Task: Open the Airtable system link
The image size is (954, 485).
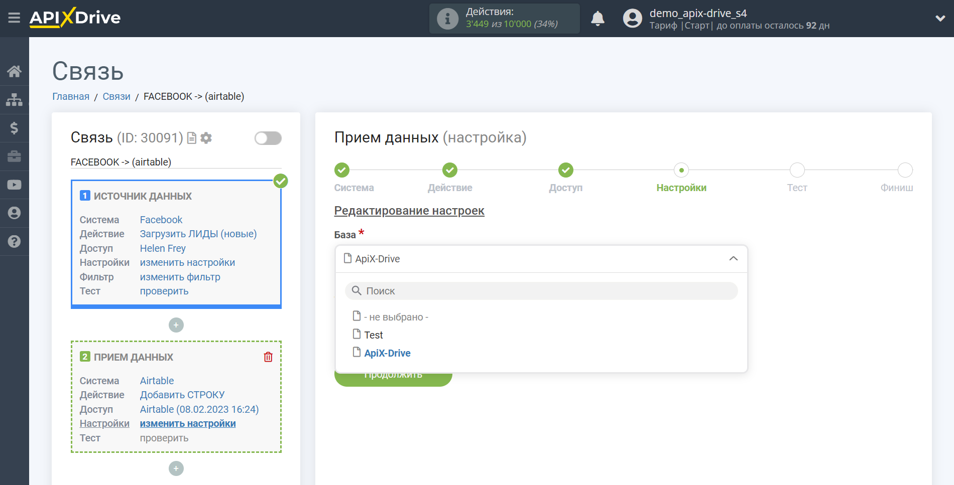Action: [157, 381]
